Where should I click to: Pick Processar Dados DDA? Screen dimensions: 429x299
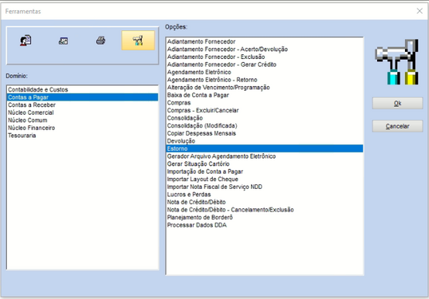click(x=265, y=225)
